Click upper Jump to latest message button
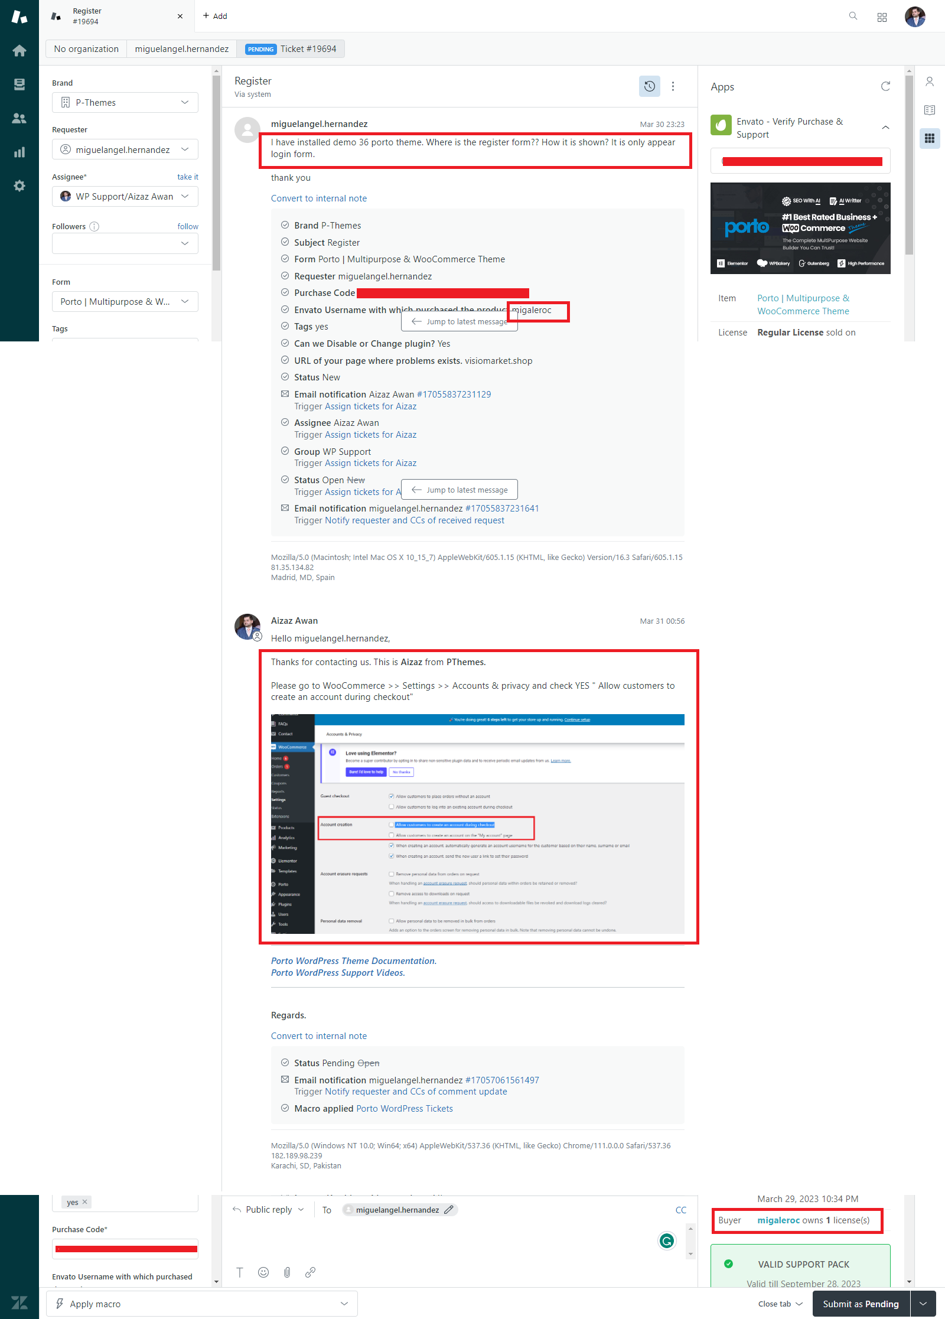945x1319 pixels. 460,321
